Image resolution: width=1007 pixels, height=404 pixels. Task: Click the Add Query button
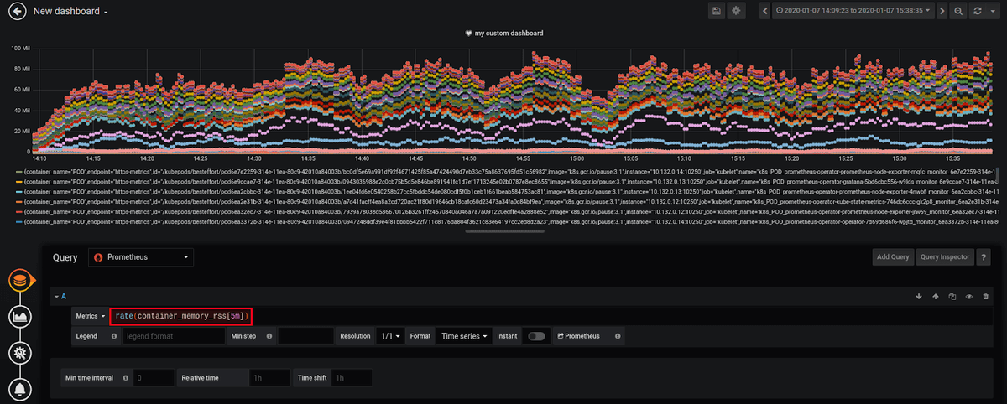coord(892,256)
